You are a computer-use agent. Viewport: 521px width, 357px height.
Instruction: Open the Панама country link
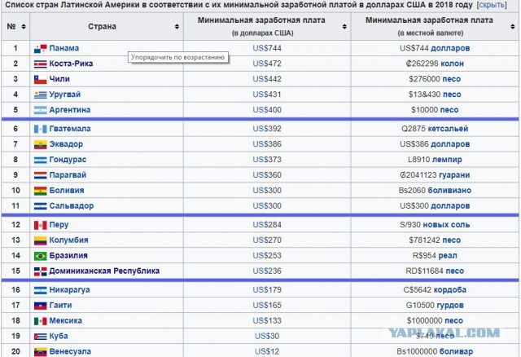point(64,48)
